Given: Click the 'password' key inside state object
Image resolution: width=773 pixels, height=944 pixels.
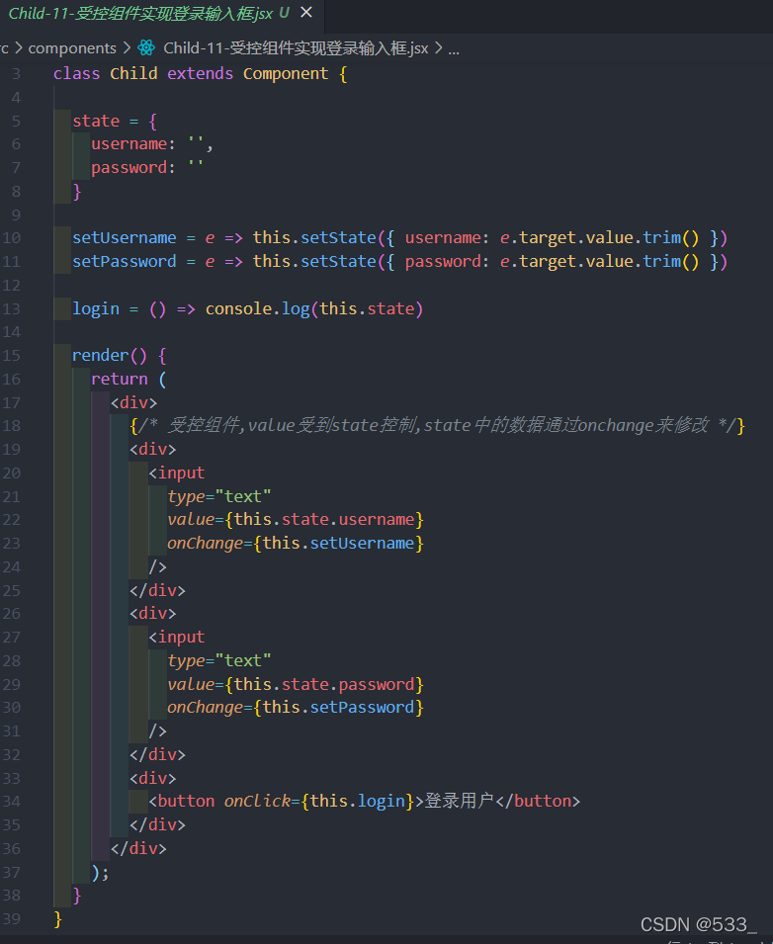Looking at the screenshot, I should tap(129, 168).
